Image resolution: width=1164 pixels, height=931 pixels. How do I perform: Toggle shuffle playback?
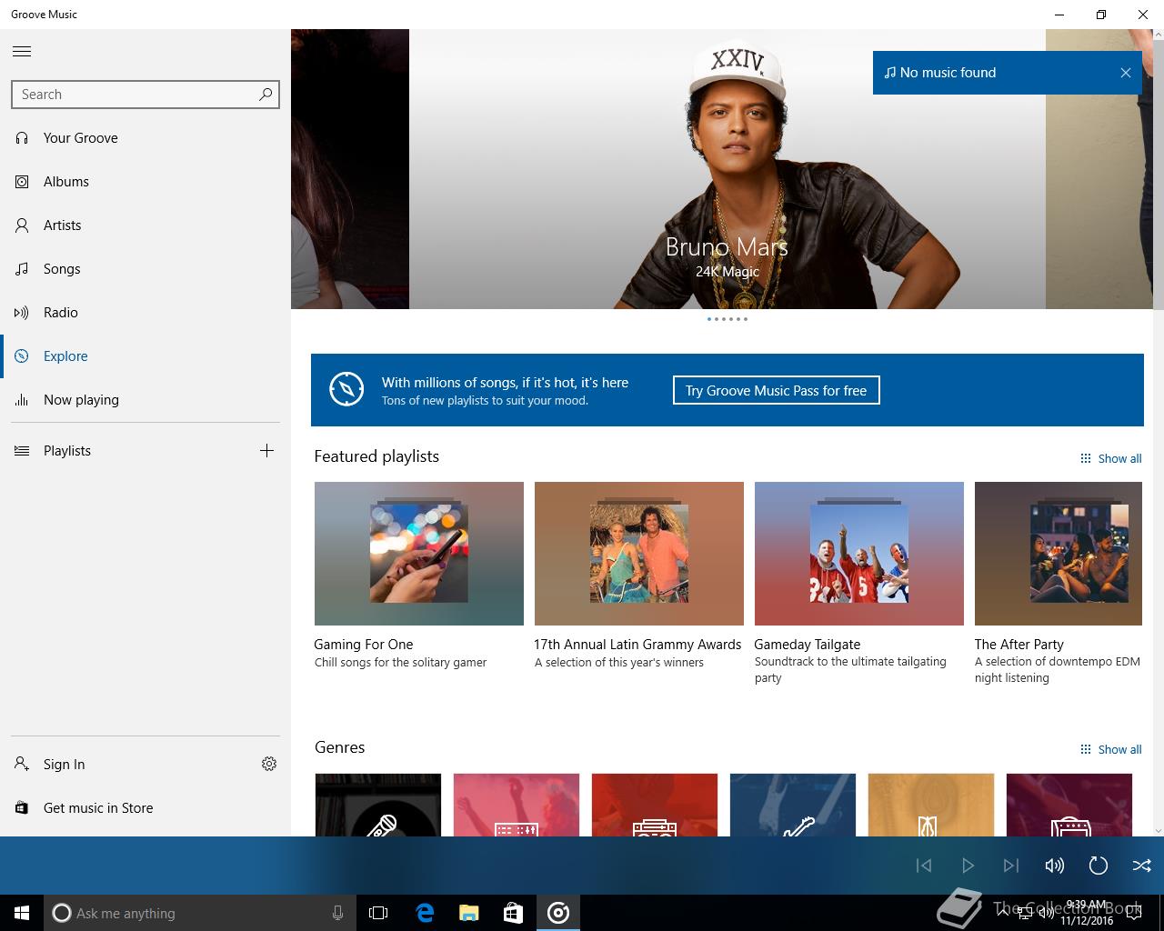pyautogui.click(x=1142, y=866)
